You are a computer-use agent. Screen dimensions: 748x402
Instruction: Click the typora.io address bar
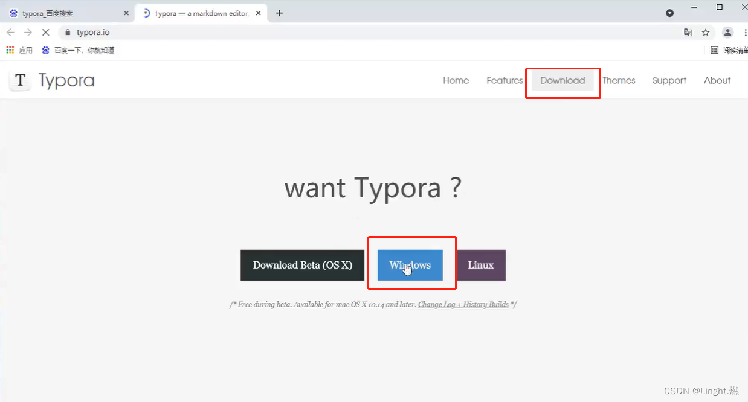point(369,33)
